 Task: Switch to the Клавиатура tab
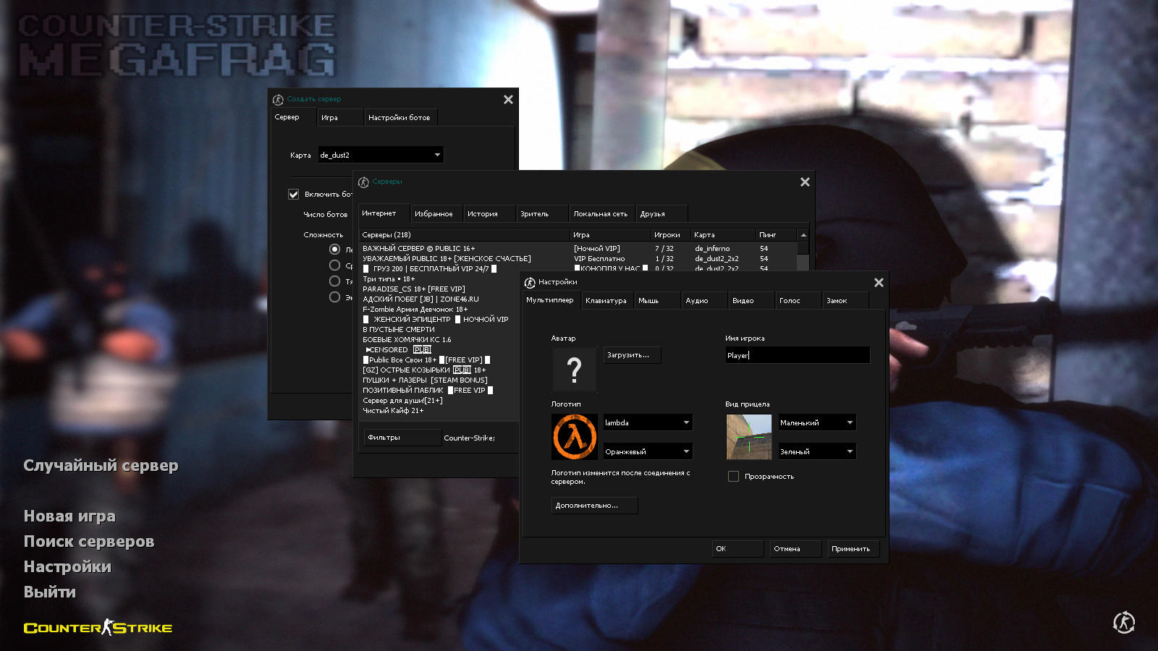pos(606,301)
